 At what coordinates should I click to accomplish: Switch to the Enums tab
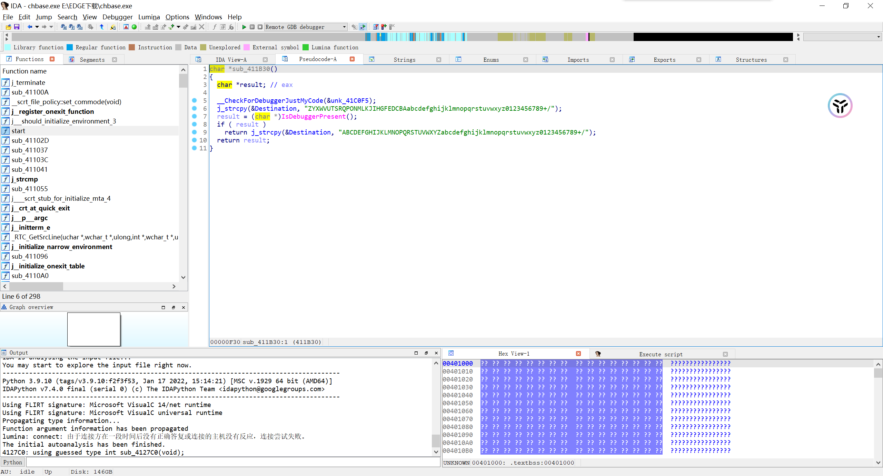pyautogui.click(x=491, y=60)
